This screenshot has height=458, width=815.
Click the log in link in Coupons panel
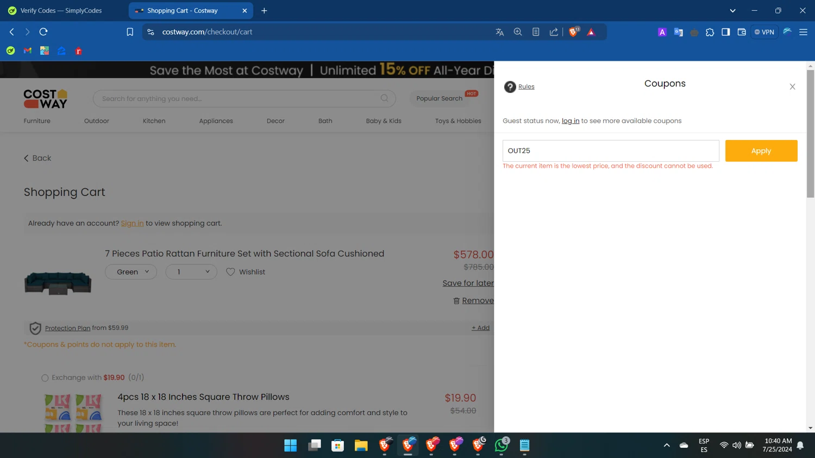570,121
